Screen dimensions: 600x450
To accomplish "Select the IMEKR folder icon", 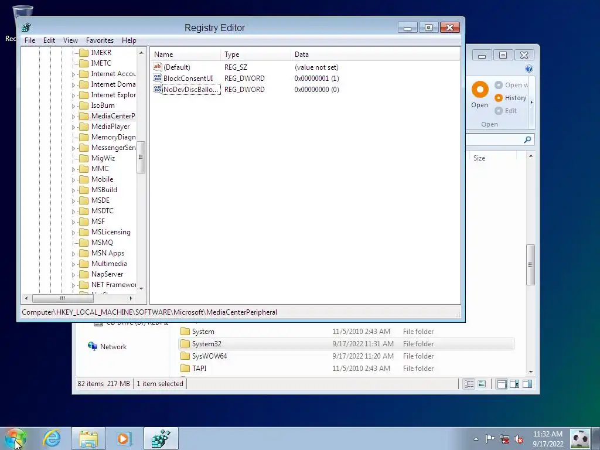I will coord(84,52).
